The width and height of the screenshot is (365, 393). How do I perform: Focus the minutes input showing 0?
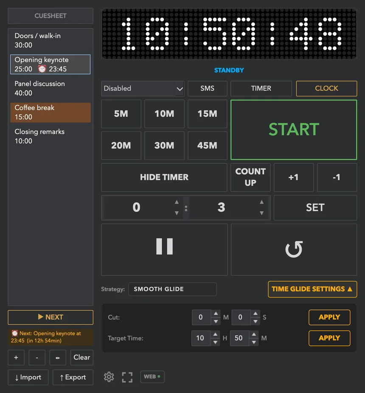[x=137, y=208]
